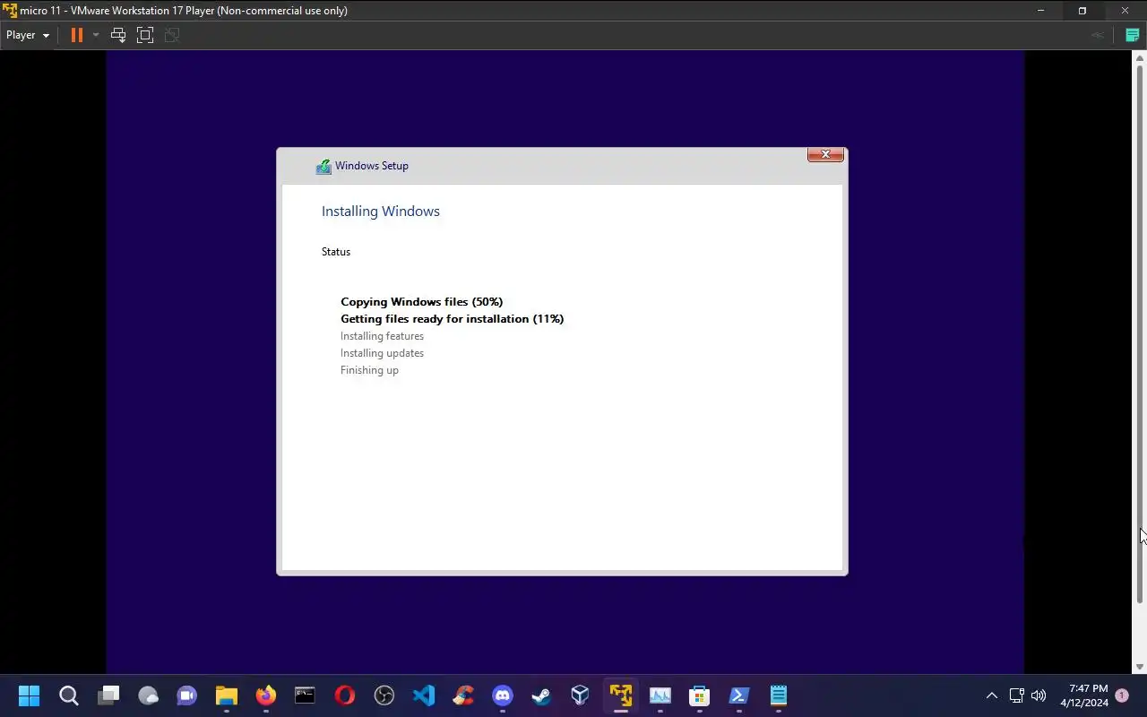The image size is (1147, 717).
Task: Open taskbar Search
Action: [68, 695]
